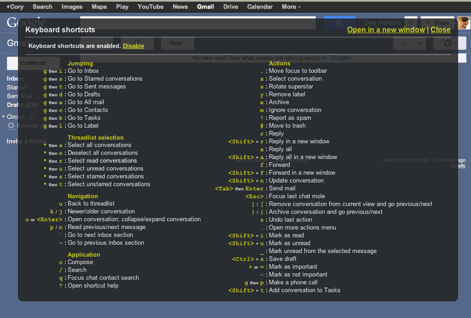The width and height of the screenshot is (471, 318).
Task: Click the on Google+ link
Action: pyautogui.click(x=336, y=58)
